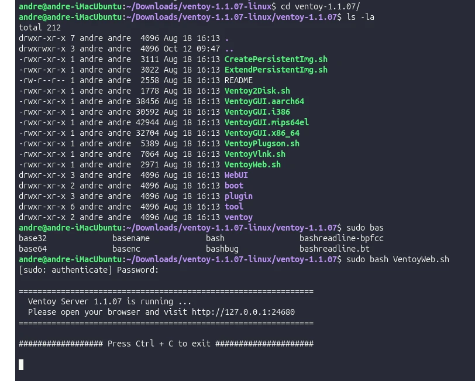Click the VentoyWeb.sh filename in the listing
Viewport: 475px width, 381px height.
[x=253, y=164]
